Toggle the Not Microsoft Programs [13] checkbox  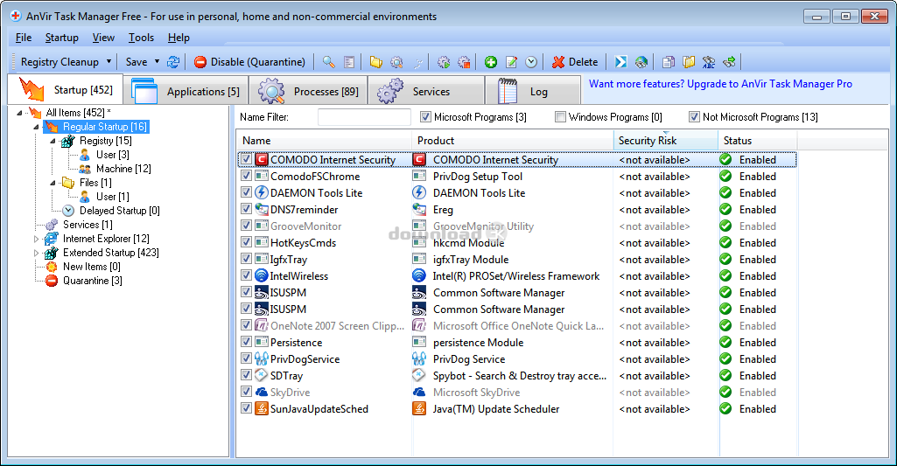click(x=694, y=116)
